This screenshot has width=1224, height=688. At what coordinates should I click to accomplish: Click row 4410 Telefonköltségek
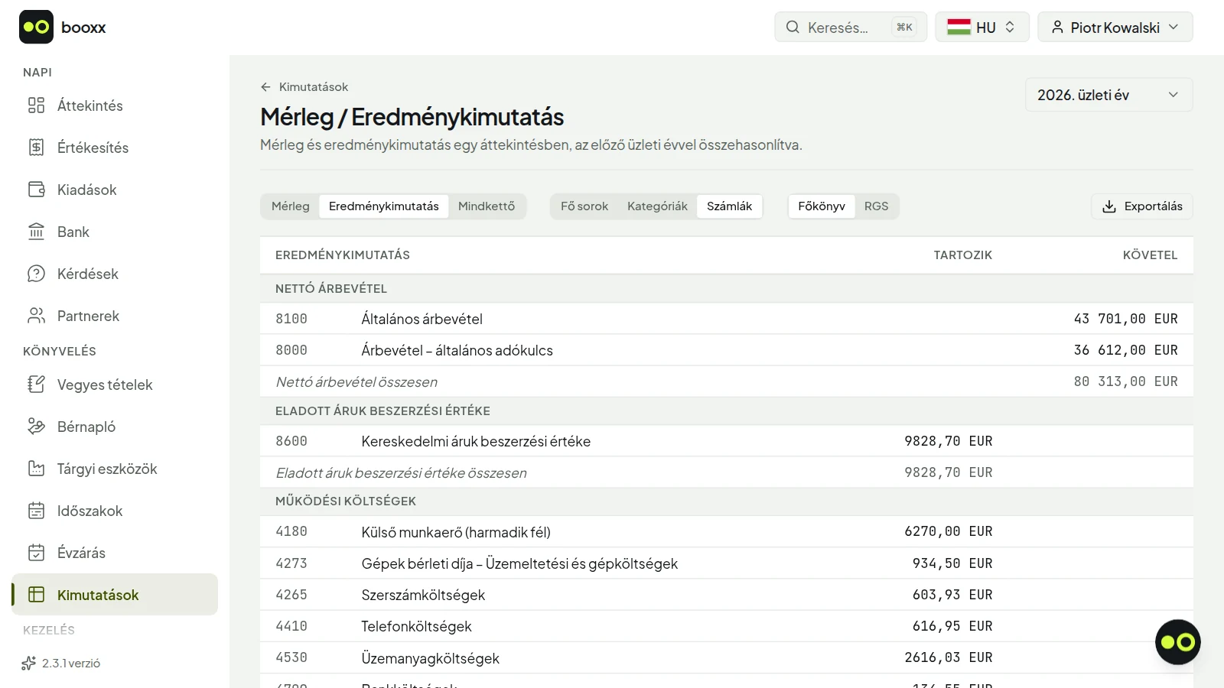coord(727,626)
